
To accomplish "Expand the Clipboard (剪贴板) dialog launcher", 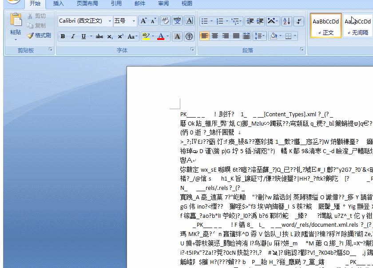I will [51, 49].
